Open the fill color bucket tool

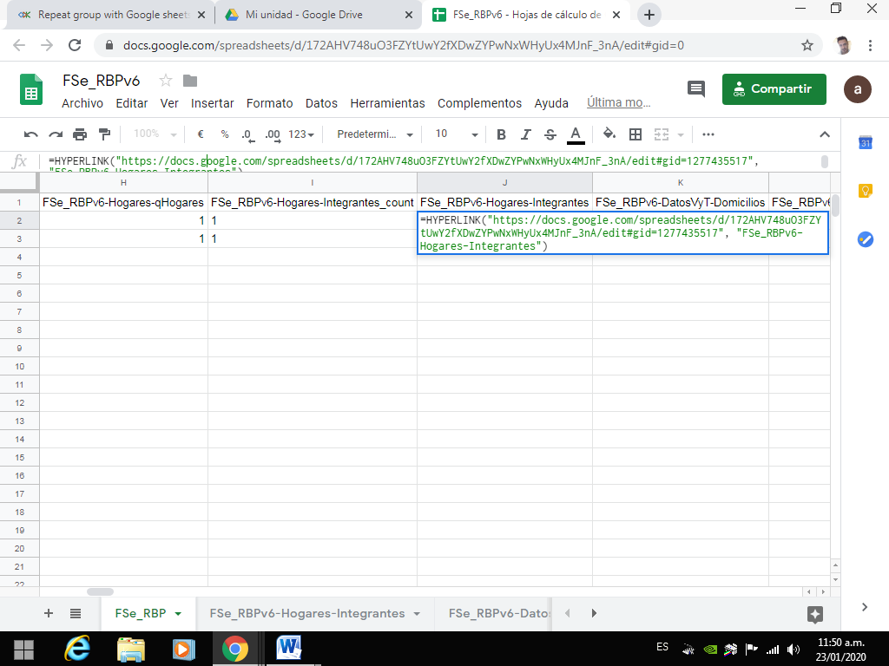609,134
